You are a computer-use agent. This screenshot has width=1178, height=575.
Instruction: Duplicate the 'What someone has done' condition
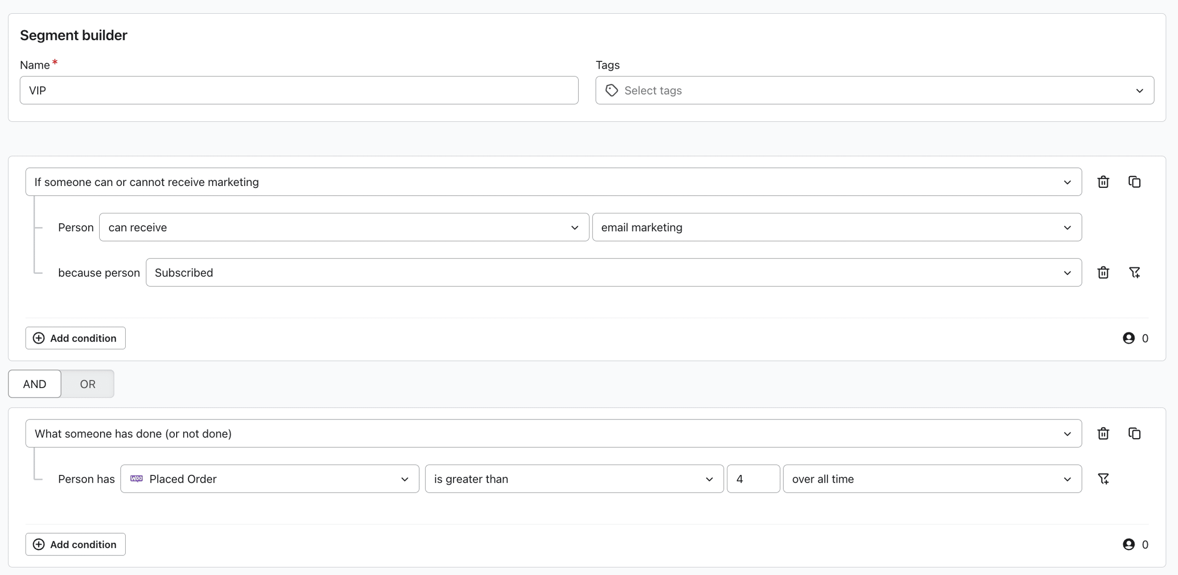click(1134, 434)
